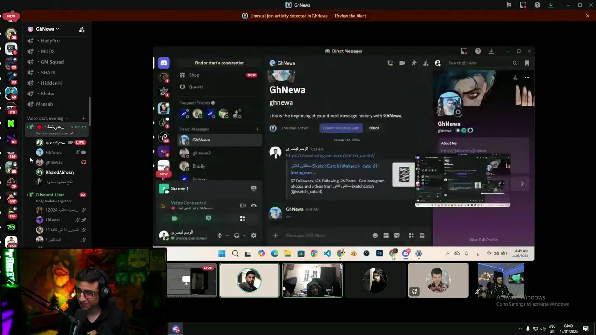The width and height of the screenshot is (596, 335).
Task: Click the Discord home icon in streamed window
Action: tap(163, 63)
